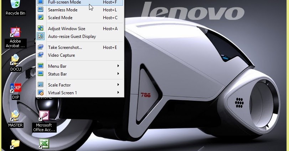Image resolution: width=289 pixels, height=151 pixels.
Task: Click the Menu Bar submenu arrow
Action: tap(118, 66)
